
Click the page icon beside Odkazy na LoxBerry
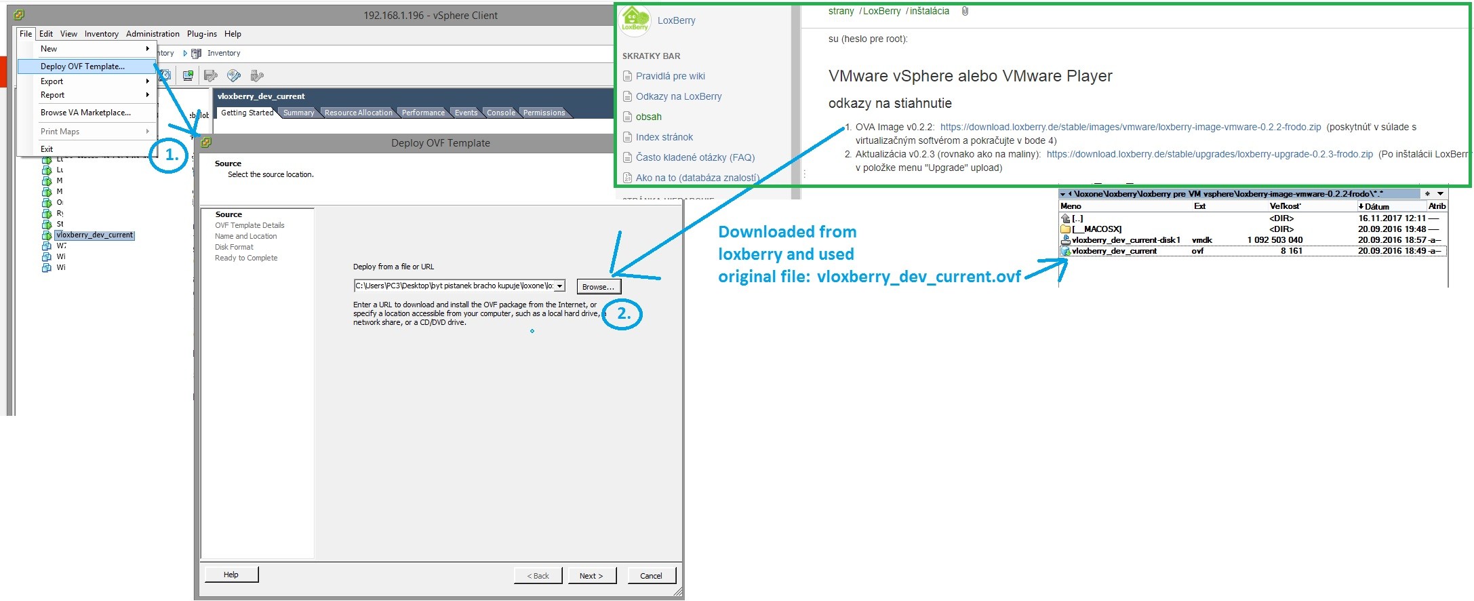tap(627, 96)
